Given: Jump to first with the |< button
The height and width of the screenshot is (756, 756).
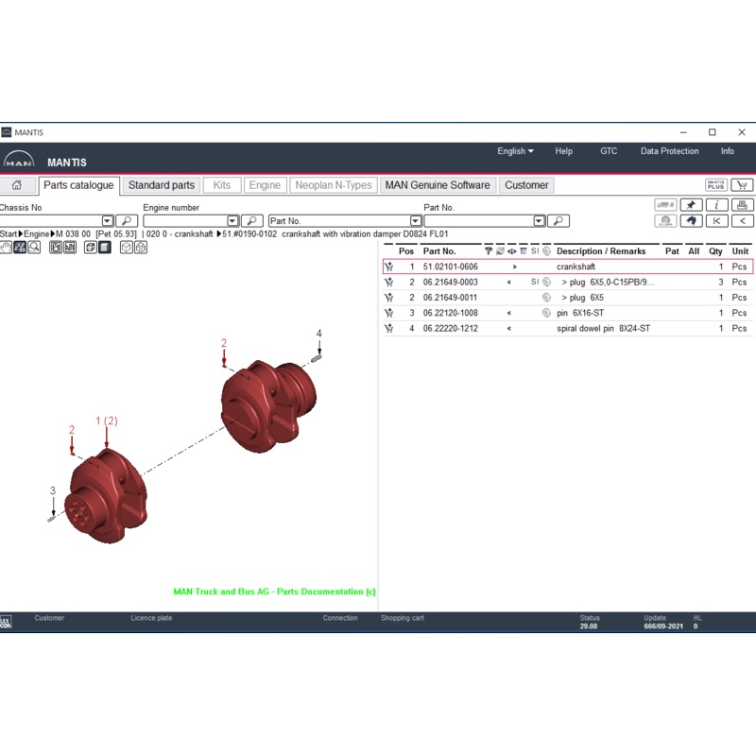Looking at the screenshot, I should (717, 221).
